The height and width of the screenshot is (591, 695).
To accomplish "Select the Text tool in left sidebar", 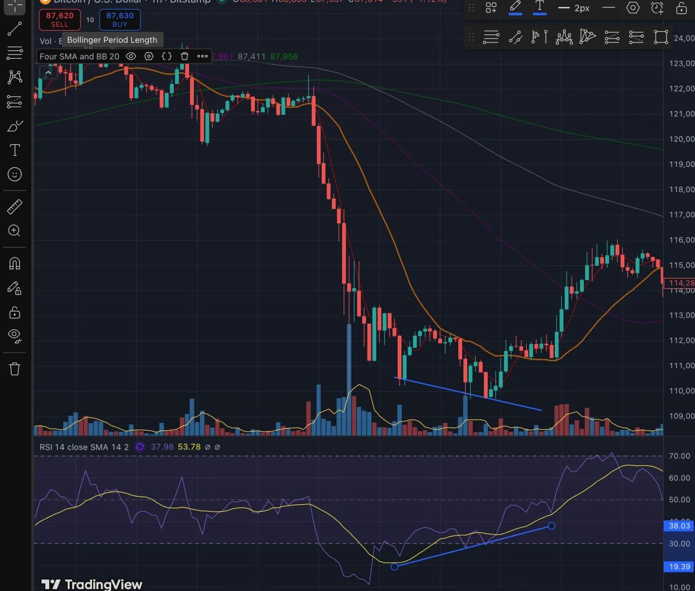I will (14, 150).
